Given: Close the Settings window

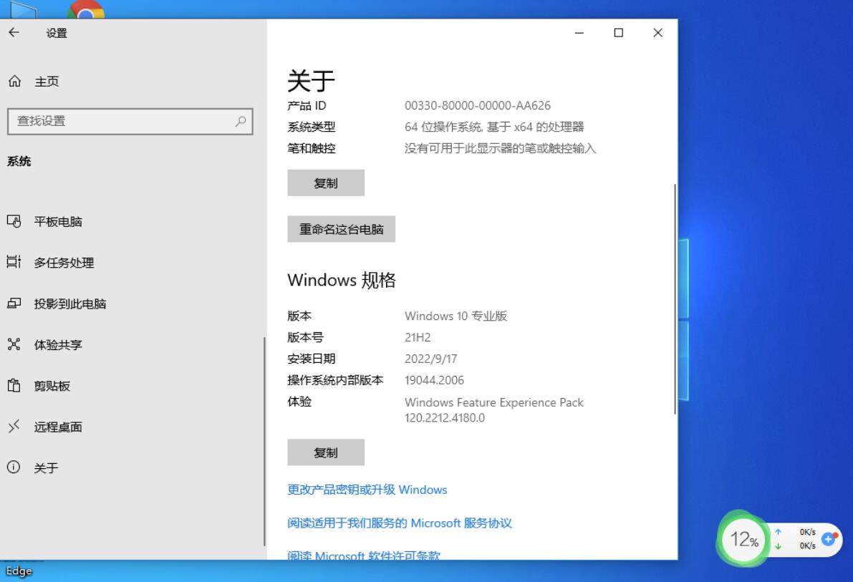Looking at the screenshot, I should (x=657, y=33).
